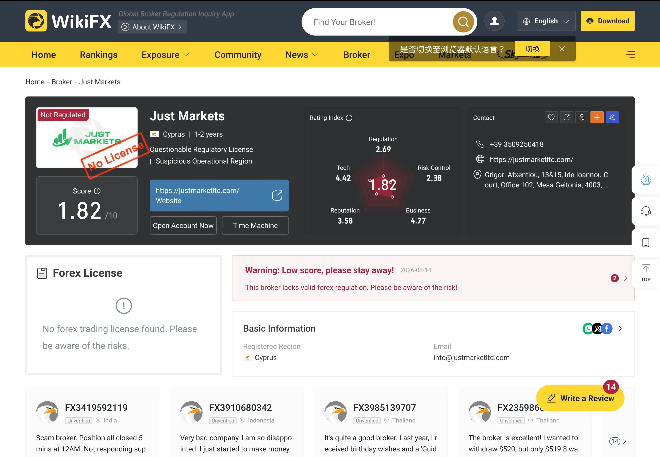Click the contact website link https://justmarketltd.com/
Image resolution: width=660 pixels, height=457 pixels.
(532, 159)
